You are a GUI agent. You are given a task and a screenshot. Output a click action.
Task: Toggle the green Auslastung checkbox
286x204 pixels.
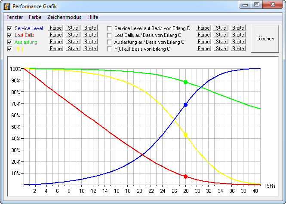coord(9,42)
